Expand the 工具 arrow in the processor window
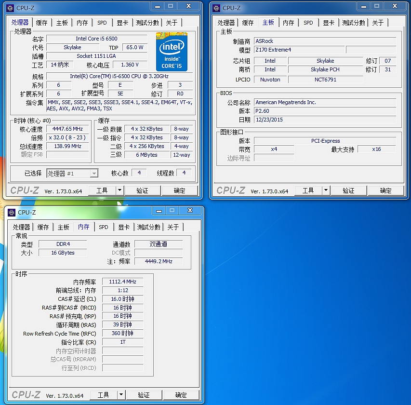Image resolution: width=411 pixels, height=405 pixels. pos(120,190)
